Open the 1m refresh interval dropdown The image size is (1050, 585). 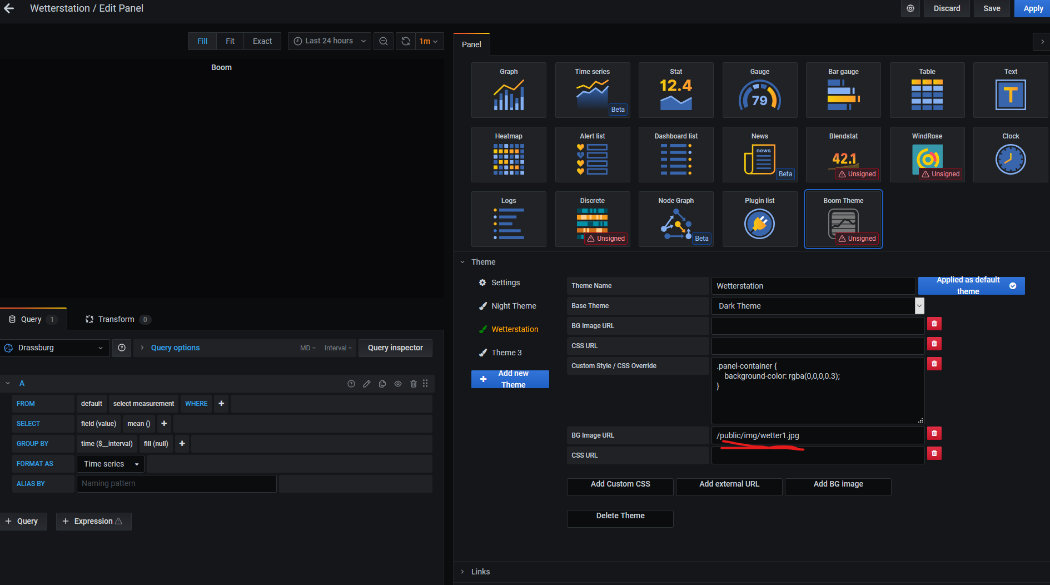click(x=429, y=41)
